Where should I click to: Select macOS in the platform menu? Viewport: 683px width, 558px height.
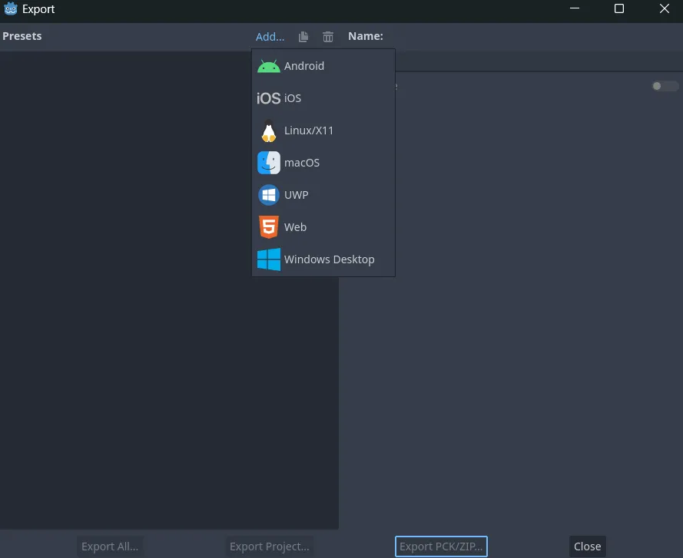[323, 163]
